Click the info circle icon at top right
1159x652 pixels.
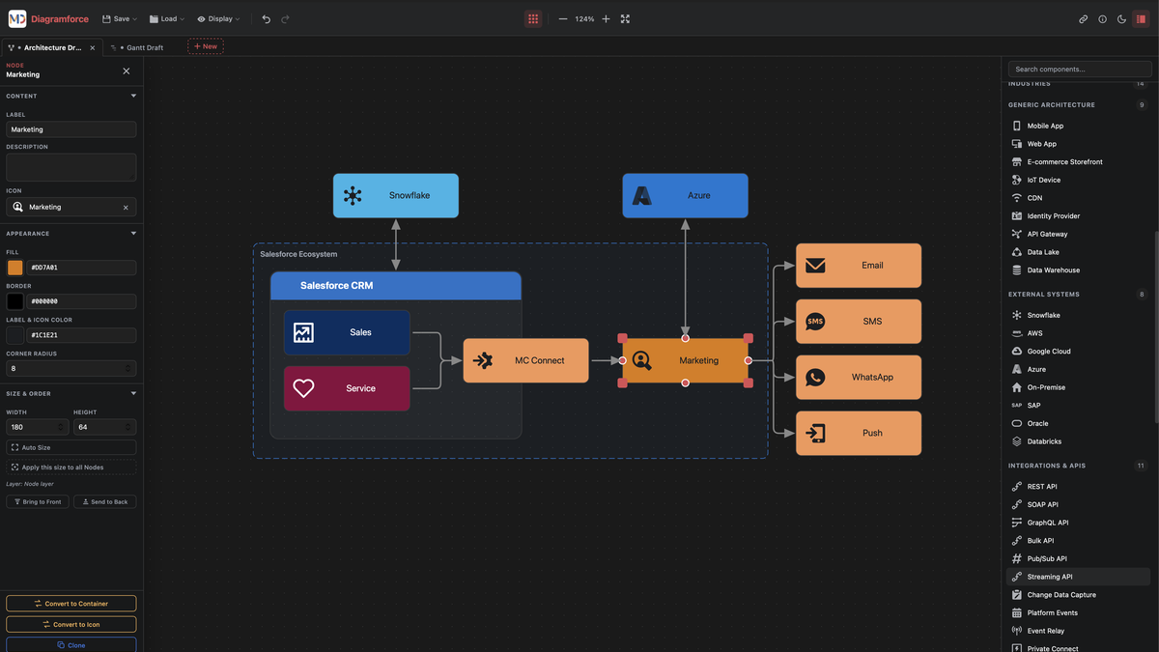1102,18
